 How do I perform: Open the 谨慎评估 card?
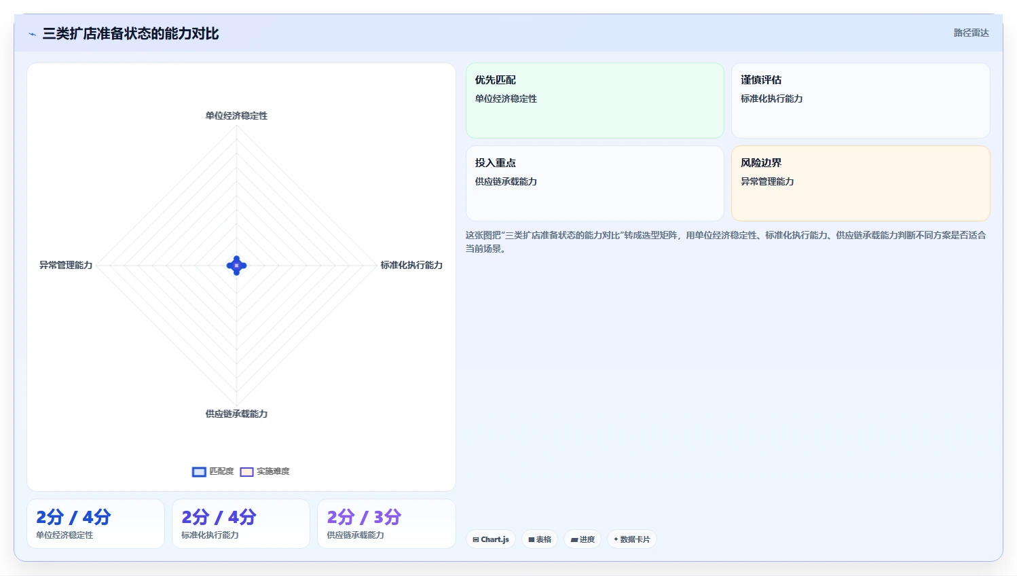[x=860, y=101]
